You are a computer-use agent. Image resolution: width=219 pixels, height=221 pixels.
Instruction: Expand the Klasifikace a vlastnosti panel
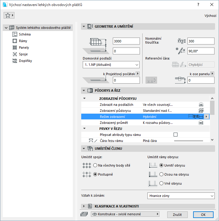pyautogui.click(x=84, y=206)
